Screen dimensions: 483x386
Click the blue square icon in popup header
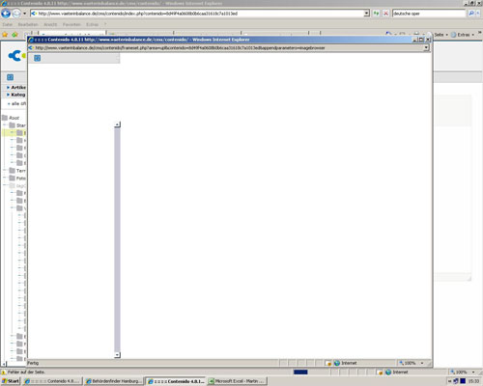tap(38, 58)
